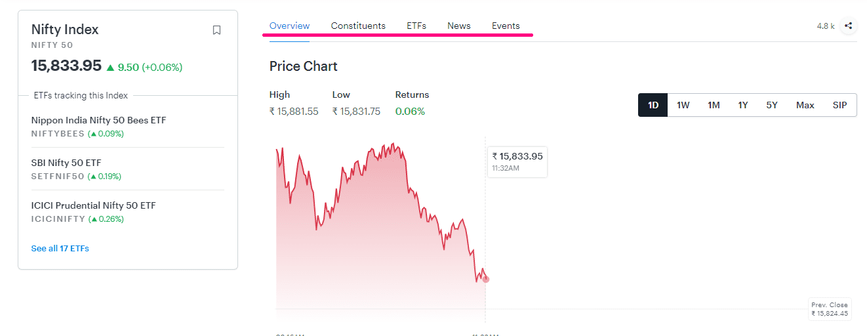Image resolution: width=867 pixels, height=336 pixels.
Task: Click the Nifty Index title
Action: coord(65,30)
